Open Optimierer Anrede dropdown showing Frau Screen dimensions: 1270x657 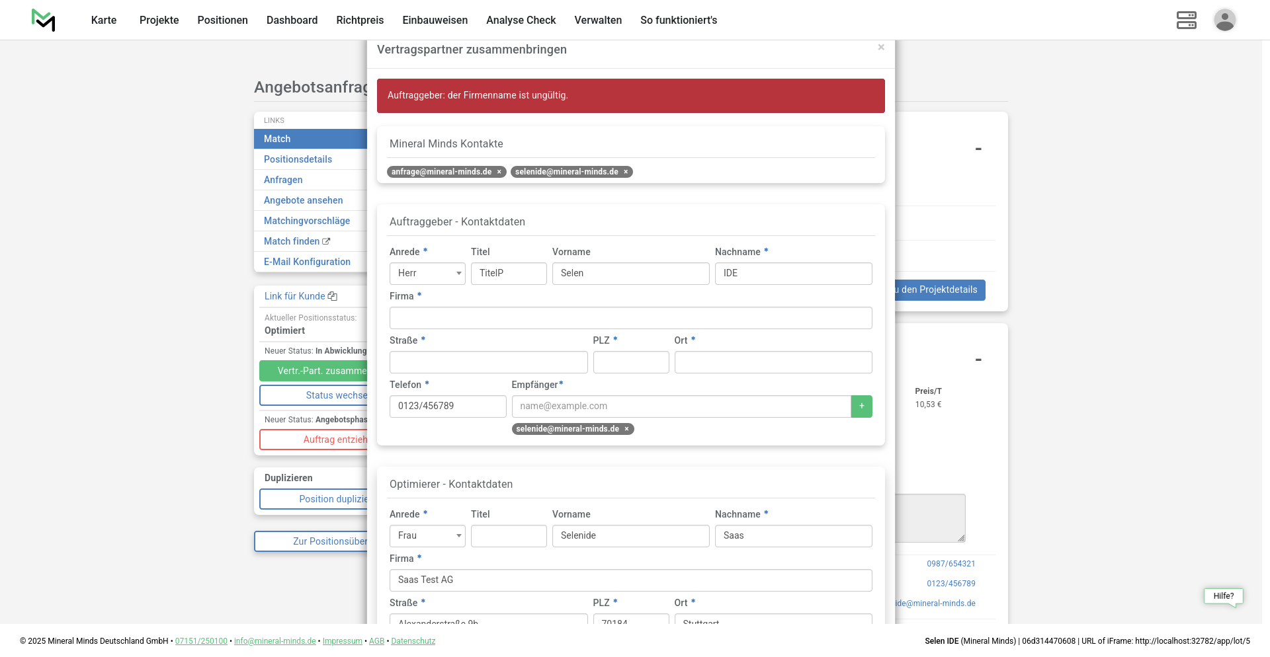(x=427, y=536)
